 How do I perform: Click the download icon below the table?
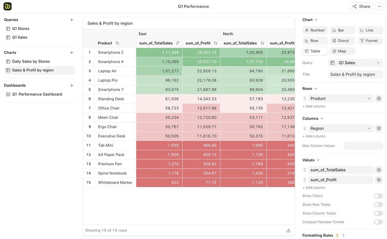pos(288,230)
